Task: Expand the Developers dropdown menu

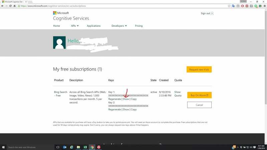Action: pos(119,26)
